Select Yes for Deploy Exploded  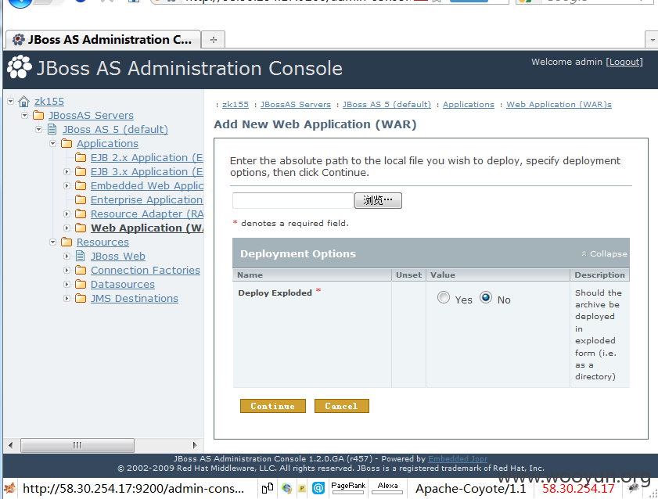coord(444,298)
